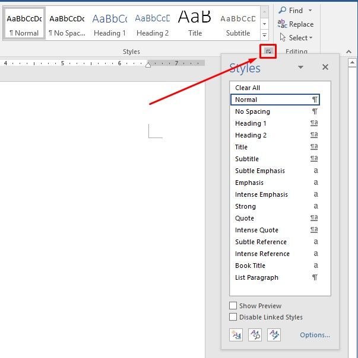358x358 pixels.
Task: Apply the List Paragraph style
Action: tap(275, 277)
